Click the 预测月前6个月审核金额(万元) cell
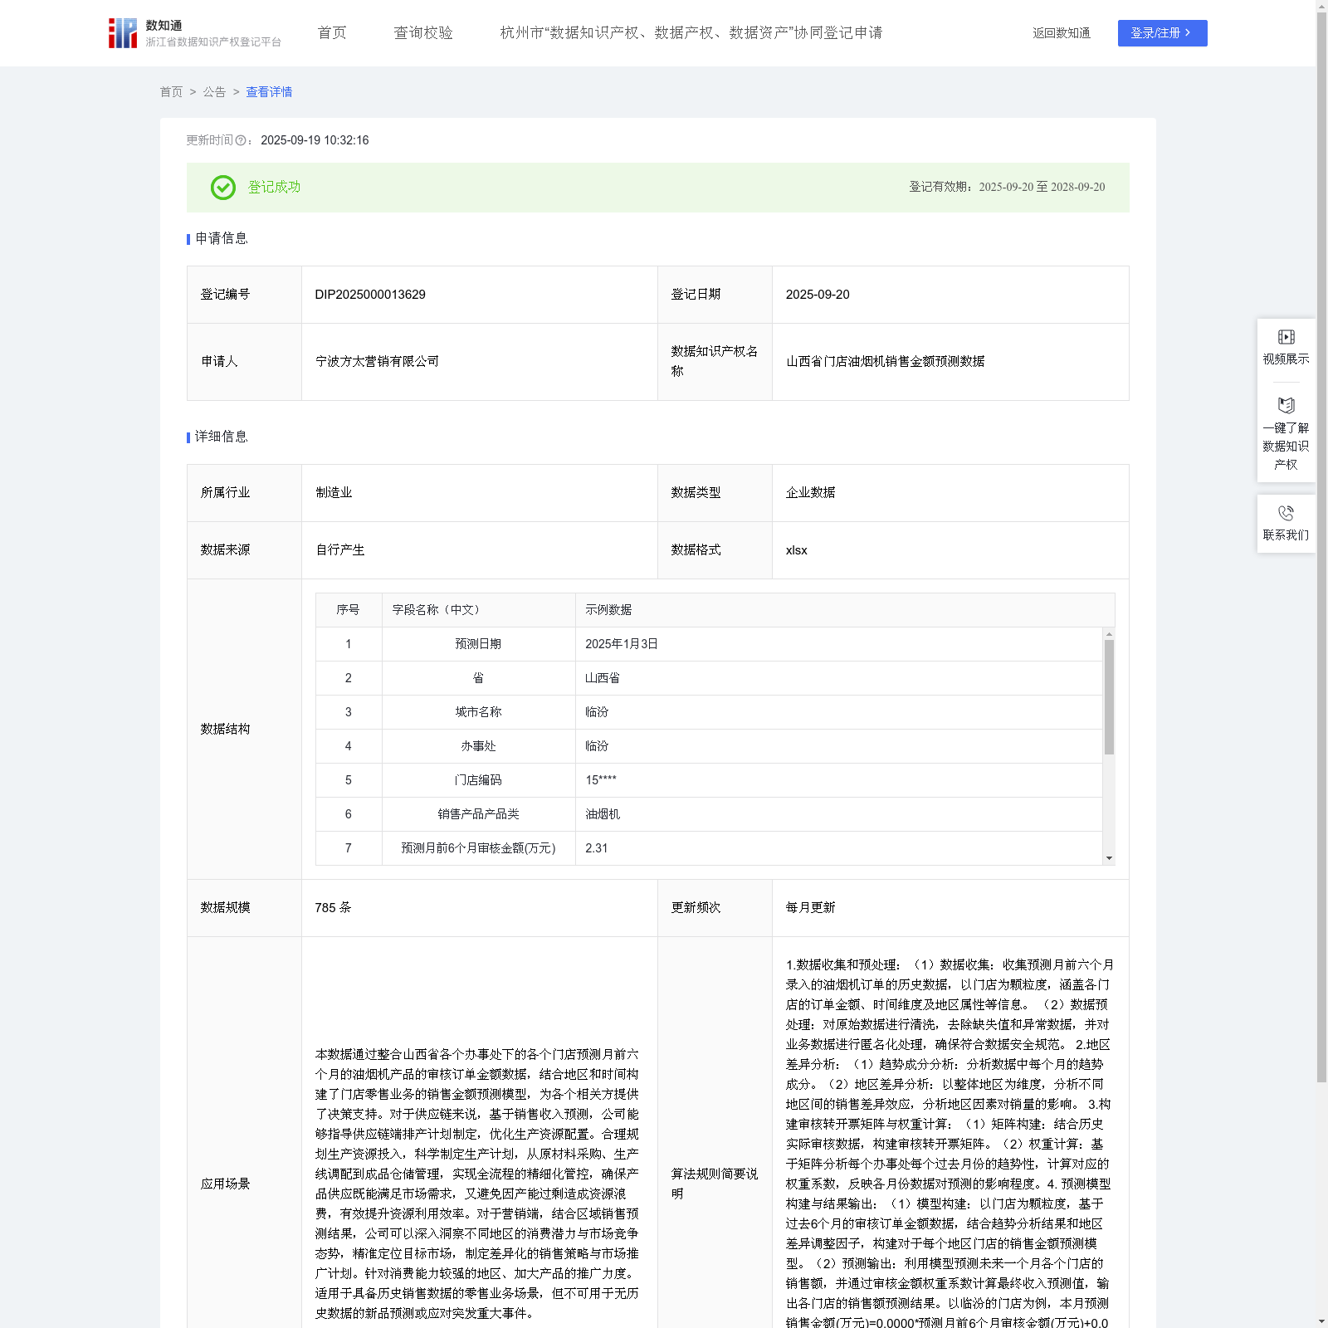The height and width of the screenshot is (1328, 1328). click(x=478, y=848)
